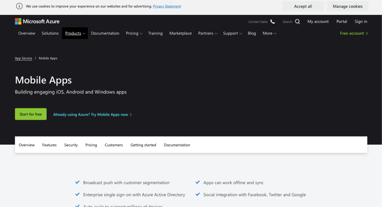The height and width of the screenshot is (207, 382).
Task: Expand the More dropdown menu
Action: pyautogui.click(x=270, y=33)
